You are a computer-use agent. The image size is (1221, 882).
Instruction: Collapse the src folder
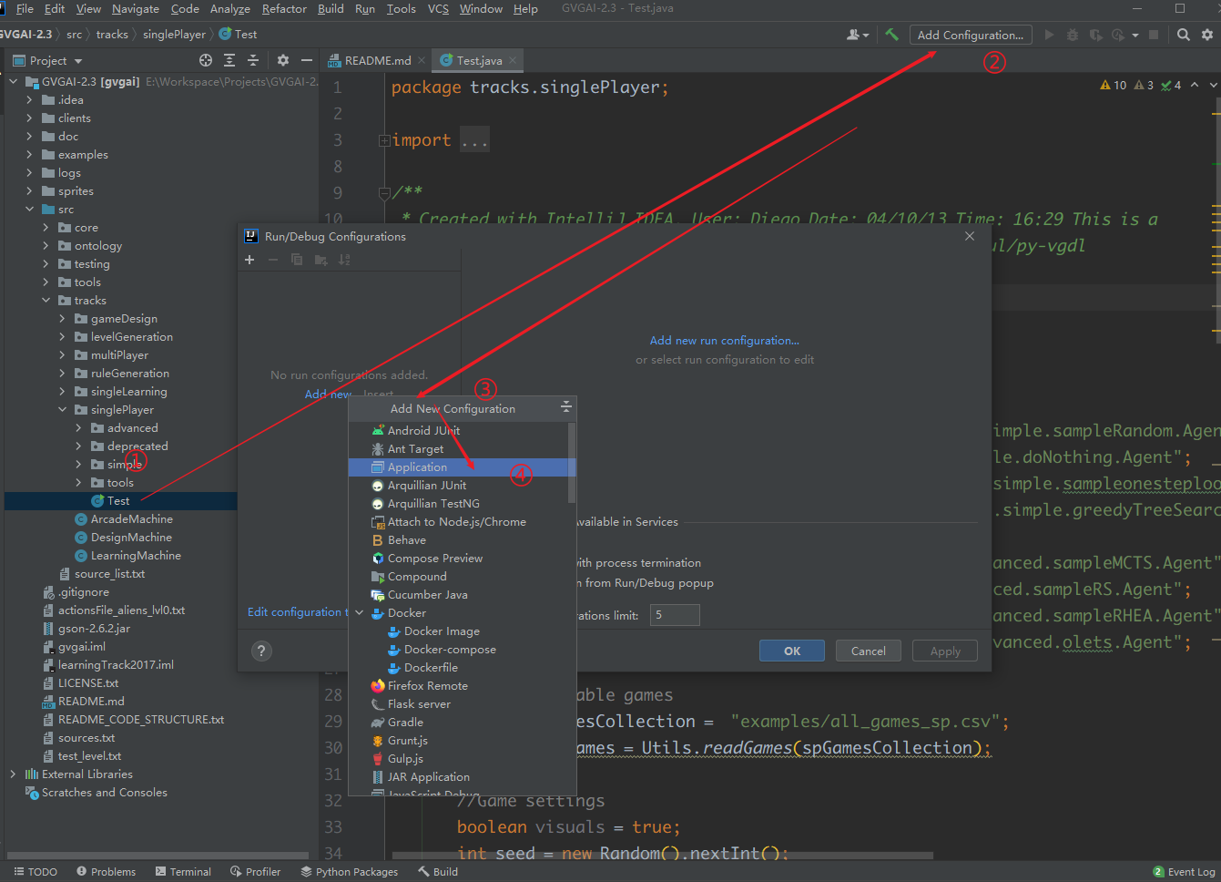[x=29, y=210]
